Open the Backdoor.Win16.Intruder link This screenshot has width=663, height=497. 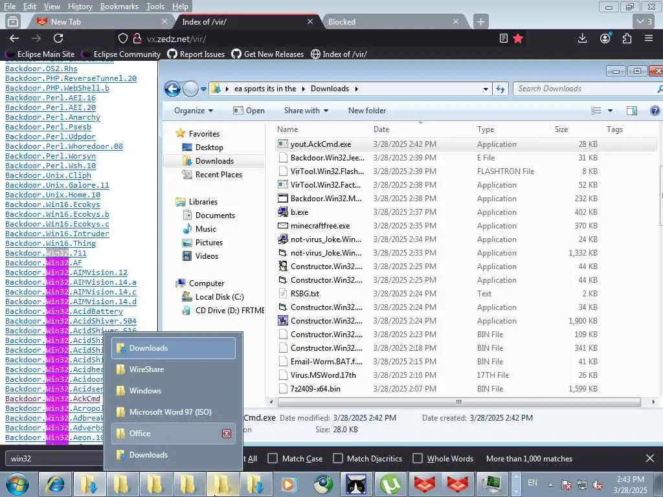tap(57, 234)
